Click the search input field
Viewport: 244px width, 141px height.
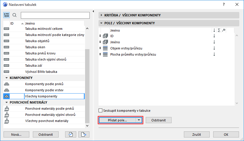[x=55, y=15]
